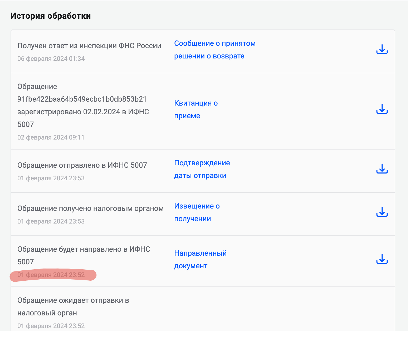This screenshot has width=410, height=347.
Task: Download the 'Квитанция о приеме' receipt
Action: tap(382, 109)
